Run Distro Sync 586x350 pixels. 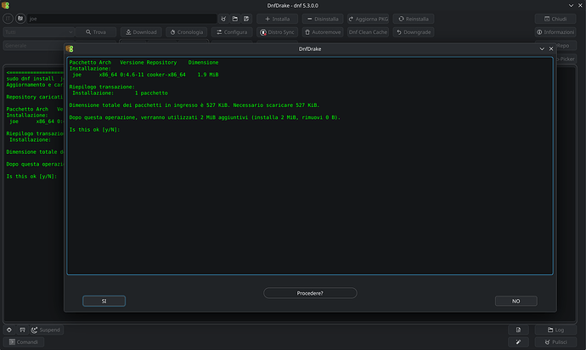(x=278, y=32)
